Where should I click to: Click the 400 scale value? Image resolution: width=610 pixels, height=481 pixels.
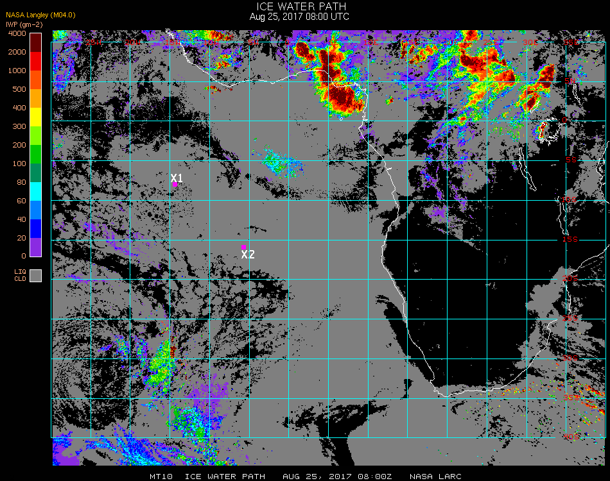coord(19,108)
